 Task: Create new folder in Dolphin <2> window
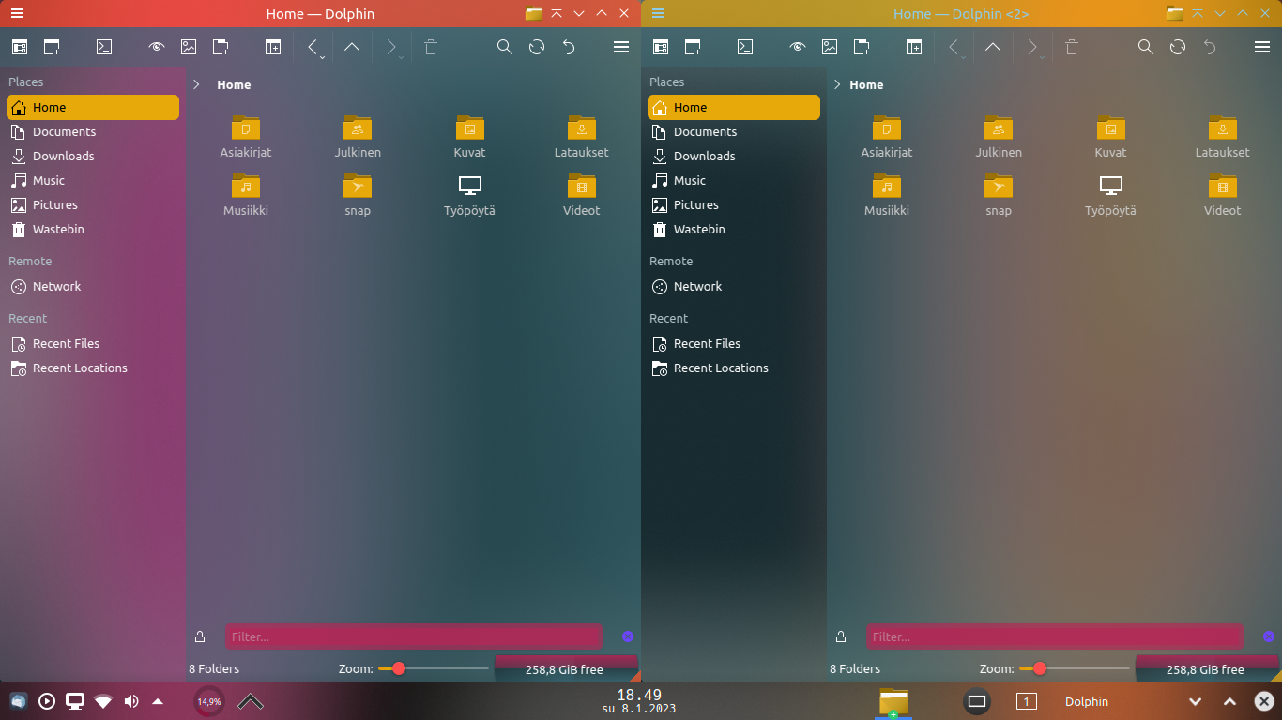coord(862,47)
